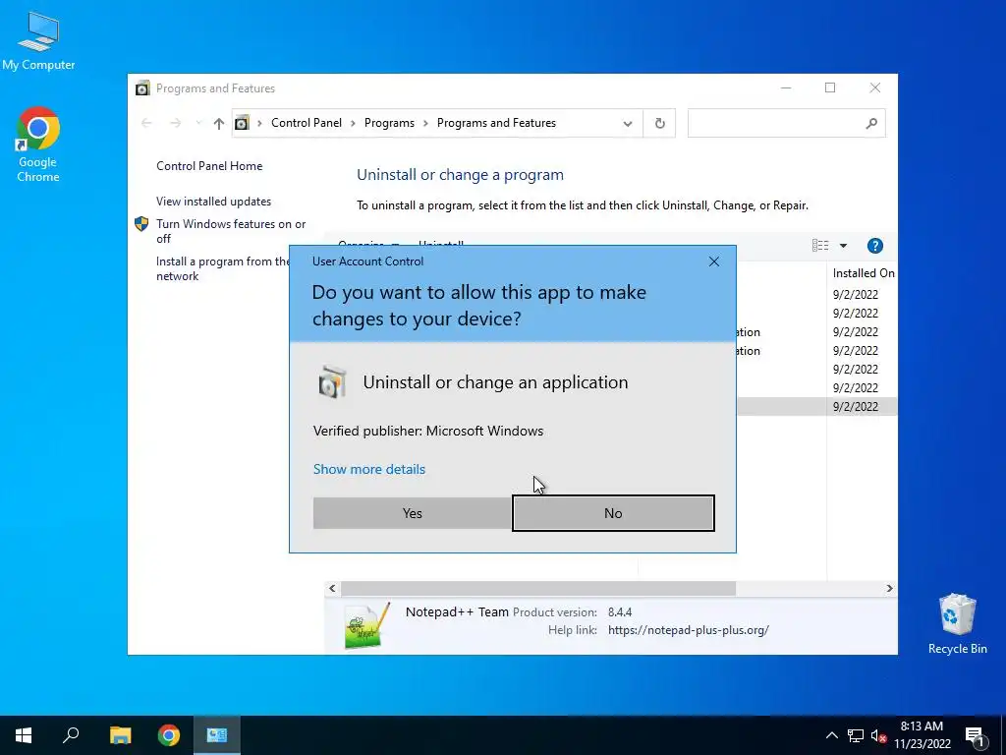
Task: Open View installed updates link
Action: coord(213,202)
